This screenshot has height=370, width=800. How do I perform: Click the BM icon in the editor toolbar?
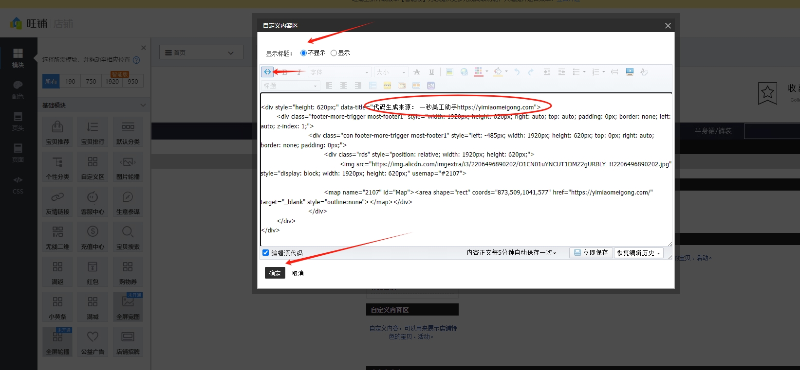(431, 86)
